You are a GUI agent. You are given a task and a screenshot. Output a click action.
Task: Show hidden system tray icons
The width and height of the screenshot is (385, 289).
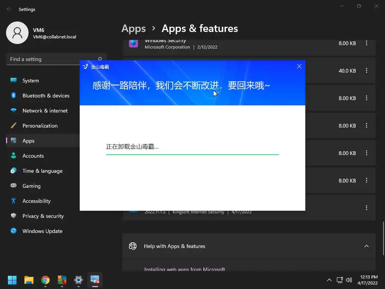(x=329, y=280)
